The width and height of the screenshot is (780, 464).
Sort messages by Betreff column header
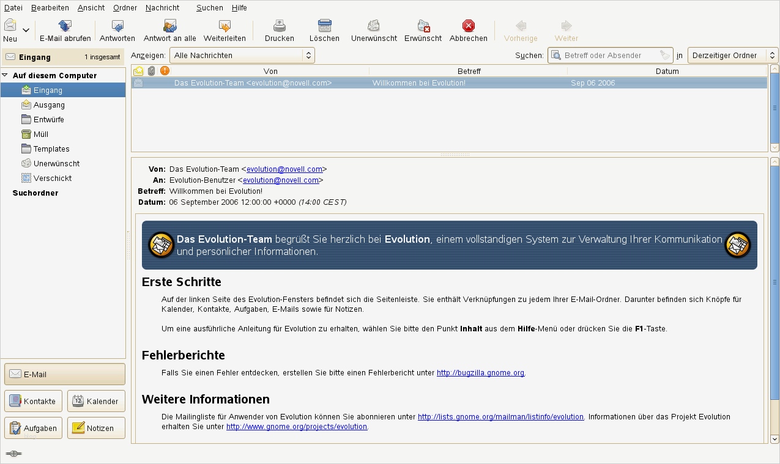point(469,71)
